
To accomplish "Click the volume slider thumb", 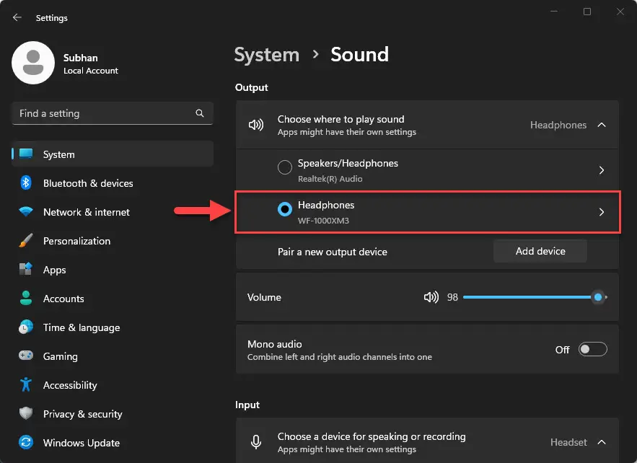I will pos(598,297).
